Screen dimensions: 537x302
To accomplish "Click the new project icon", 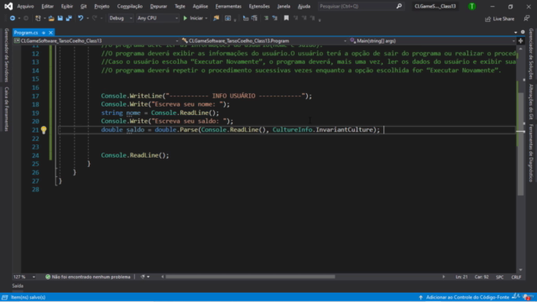I will point(38,18).
